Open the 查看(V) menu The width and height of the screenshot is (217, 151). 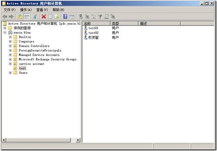coord(42,10)
